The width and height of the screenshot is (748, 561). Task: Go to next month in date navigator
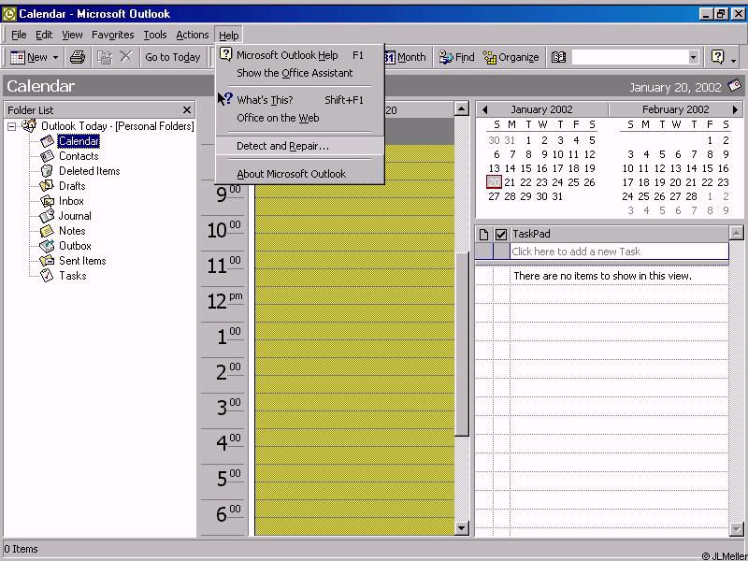point(735,109)
